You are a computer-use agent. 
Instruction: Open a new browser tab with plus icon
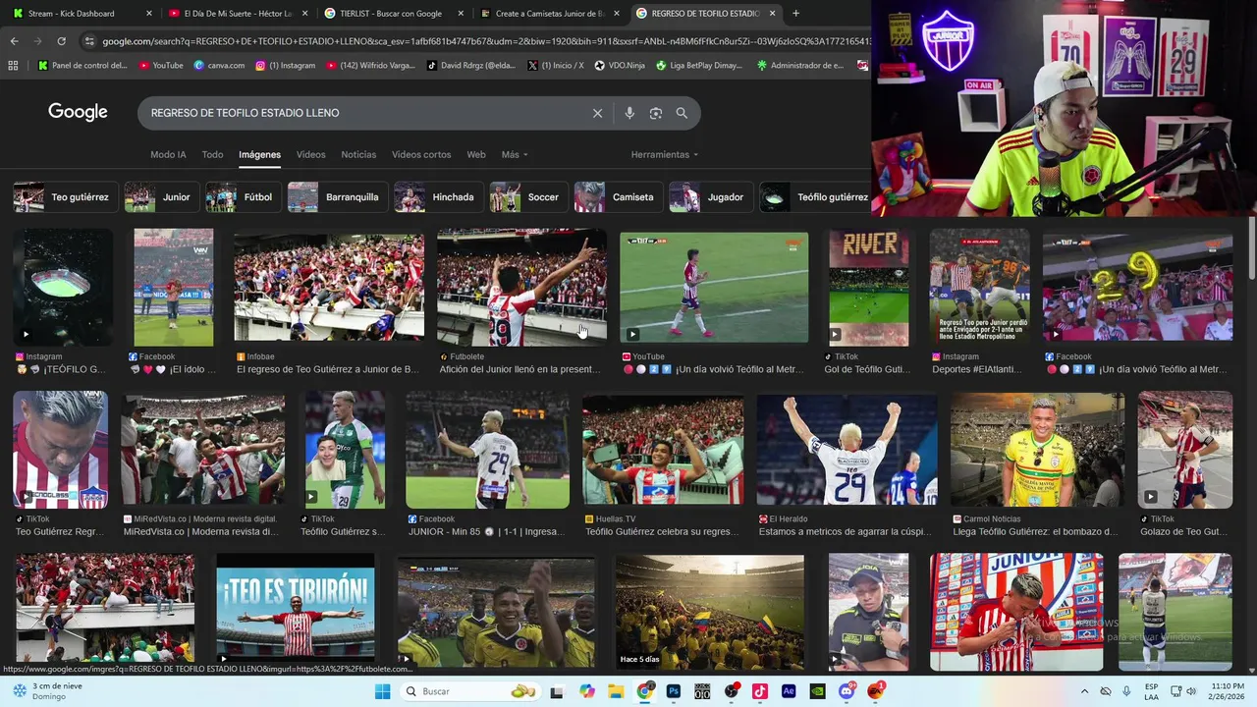pyautogui.click(x=795, y=14)
